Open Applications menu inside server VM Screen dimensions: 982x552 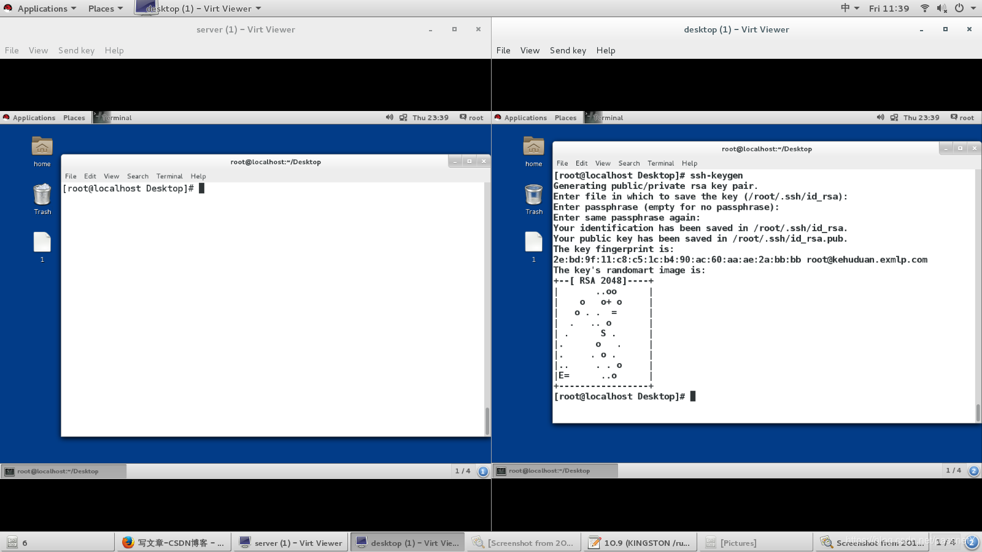coord(29,117)
